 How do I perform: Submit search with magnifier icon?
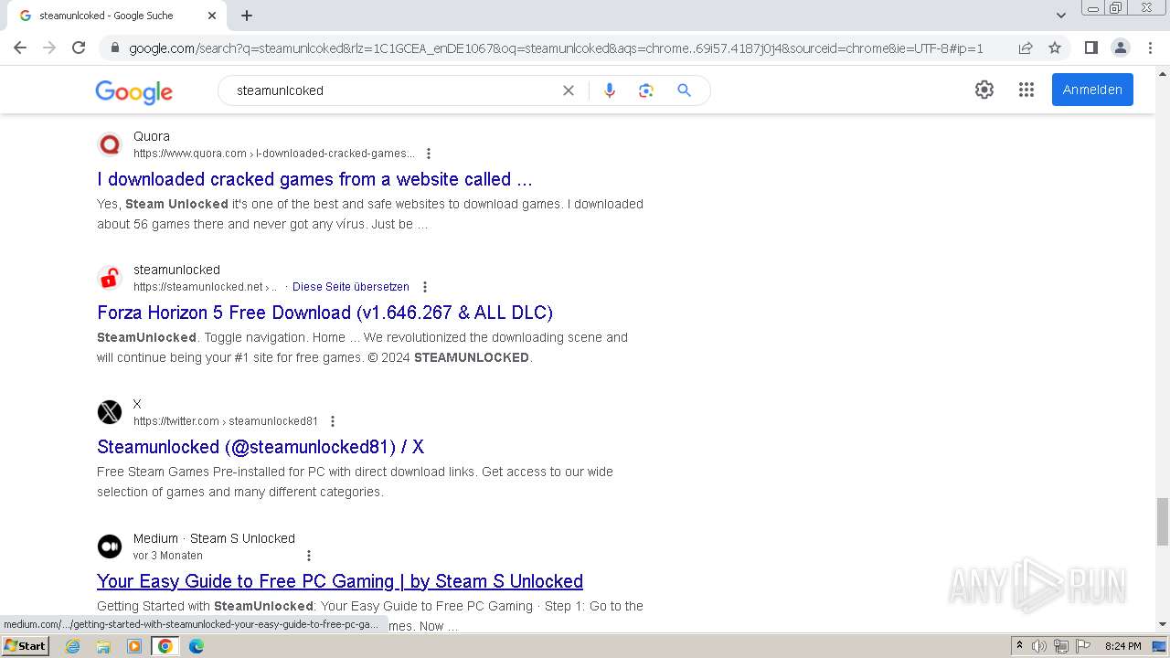[x=684, y=90]
